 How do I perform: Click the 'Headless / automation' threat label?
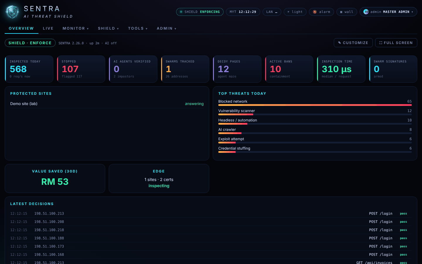237,120
